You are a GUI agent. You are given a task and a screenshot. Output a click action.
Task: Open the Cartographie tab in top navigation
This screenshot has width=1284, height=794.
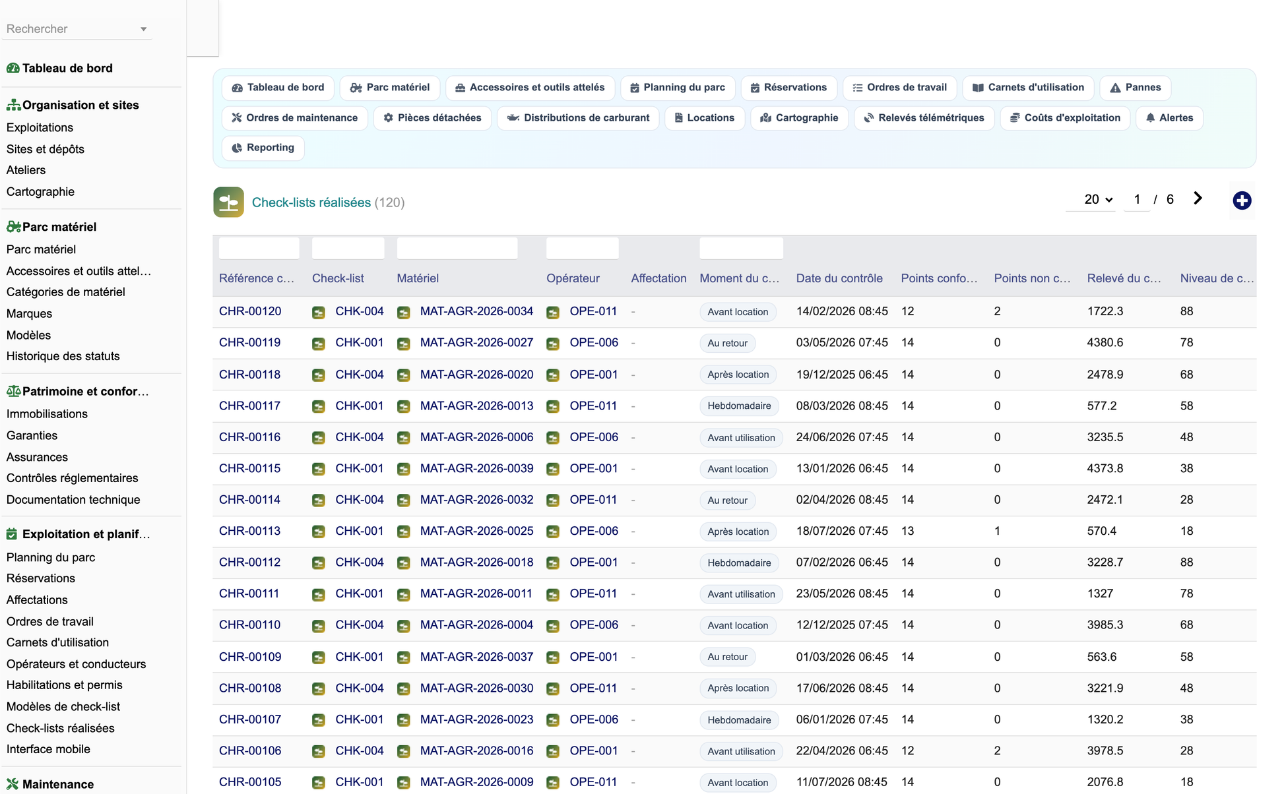[x=799, y=118]
